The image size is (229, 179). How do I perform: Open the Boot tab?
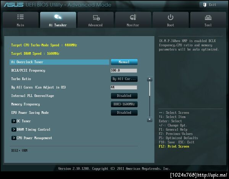pos(171,20)
